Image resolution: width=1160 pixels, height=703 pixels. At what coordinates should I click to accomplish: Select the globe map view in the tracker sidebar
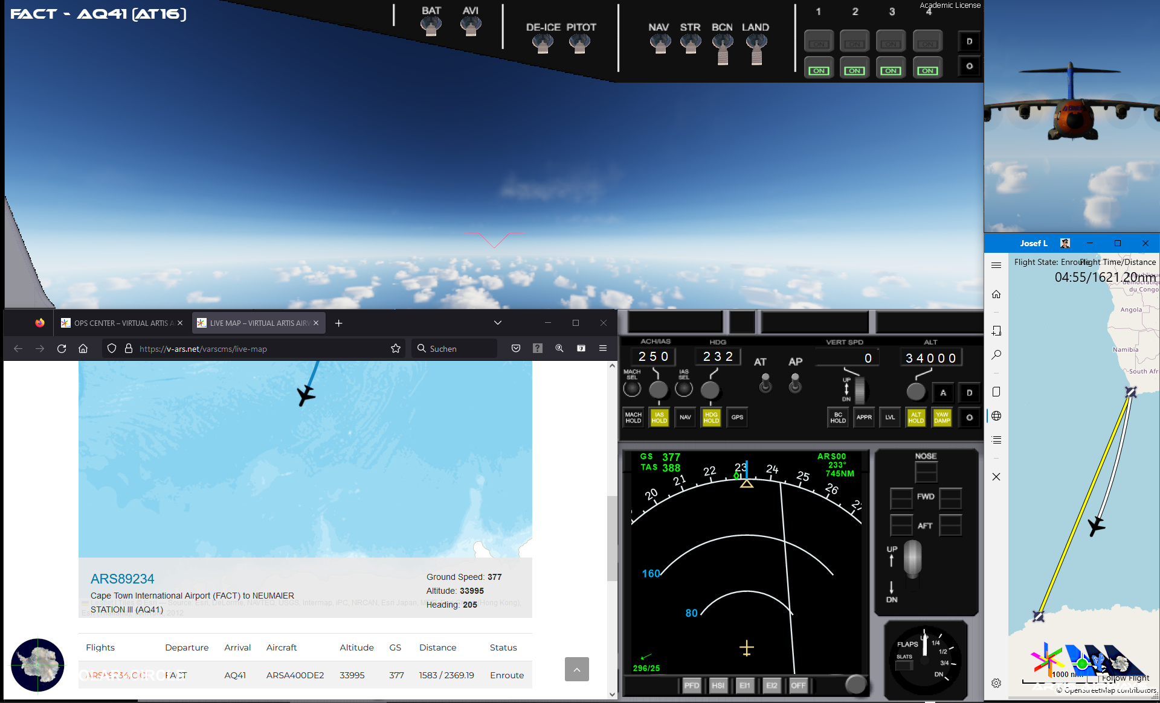[996, 416]
